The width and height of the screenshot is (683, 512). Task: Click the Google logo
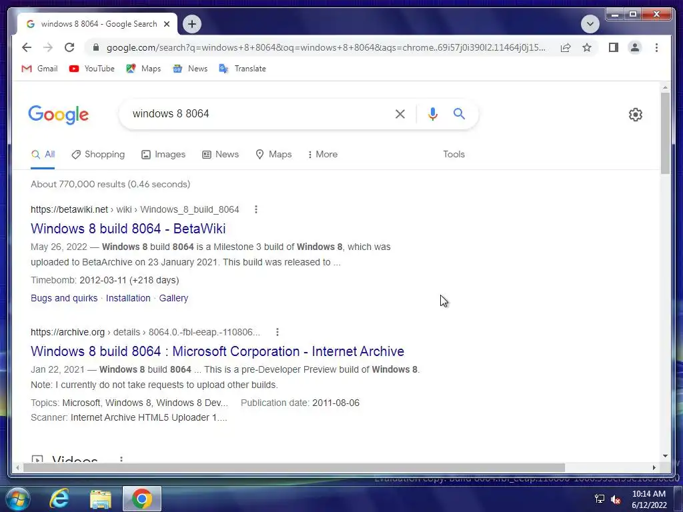(59, 115)
